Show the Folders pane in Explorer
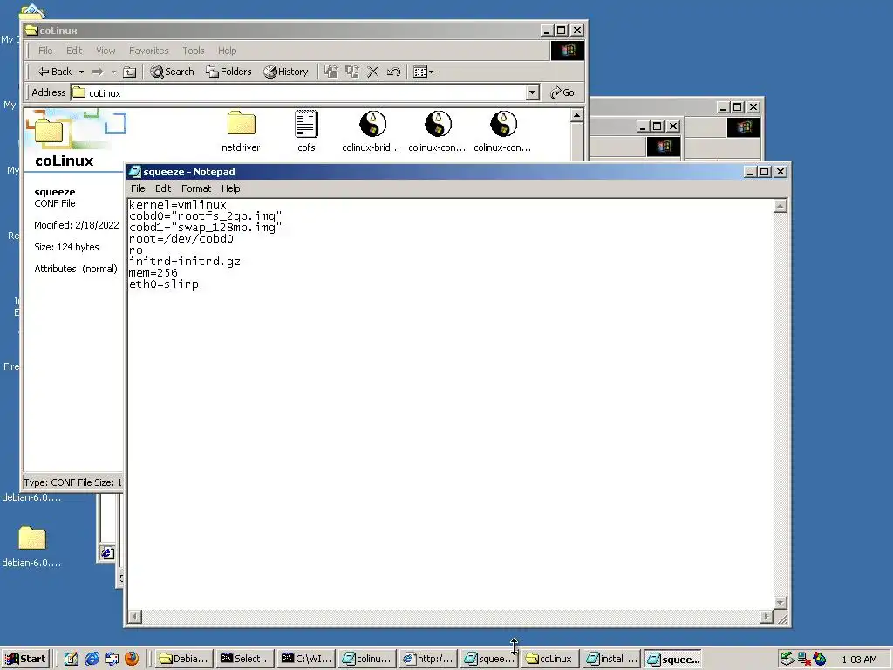 click(x=229, y=72)
